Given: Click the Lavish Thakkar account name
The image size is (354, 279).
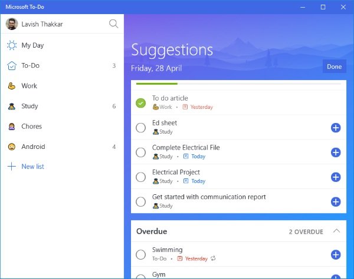Looking at the screenshot, I should [42, 24].
